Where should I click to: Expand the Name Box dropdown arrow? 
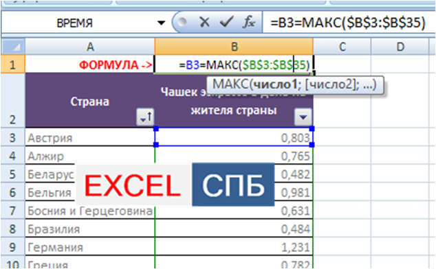(162, 23)
